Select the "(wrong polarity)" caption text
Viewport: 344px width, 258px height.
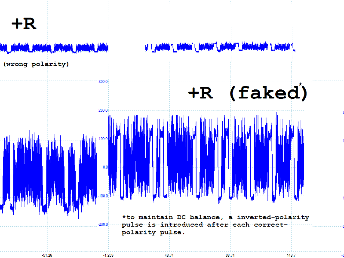pyautogui.click(x=36, y=64)
